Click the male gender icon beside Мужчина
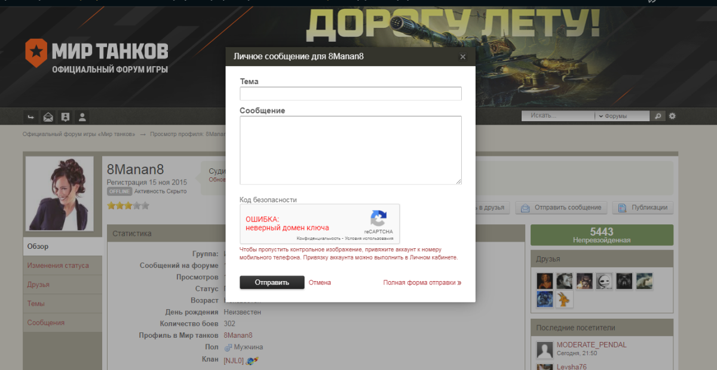 point(228,347)
